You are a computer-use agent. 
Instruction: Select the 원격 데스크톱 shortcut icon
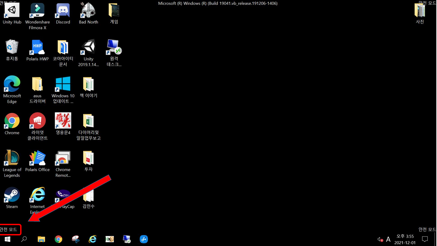(114, 53)
